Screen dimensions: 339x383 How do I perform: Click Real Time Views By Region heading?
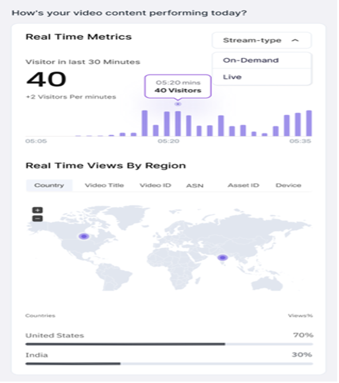(x=106, y=165)
